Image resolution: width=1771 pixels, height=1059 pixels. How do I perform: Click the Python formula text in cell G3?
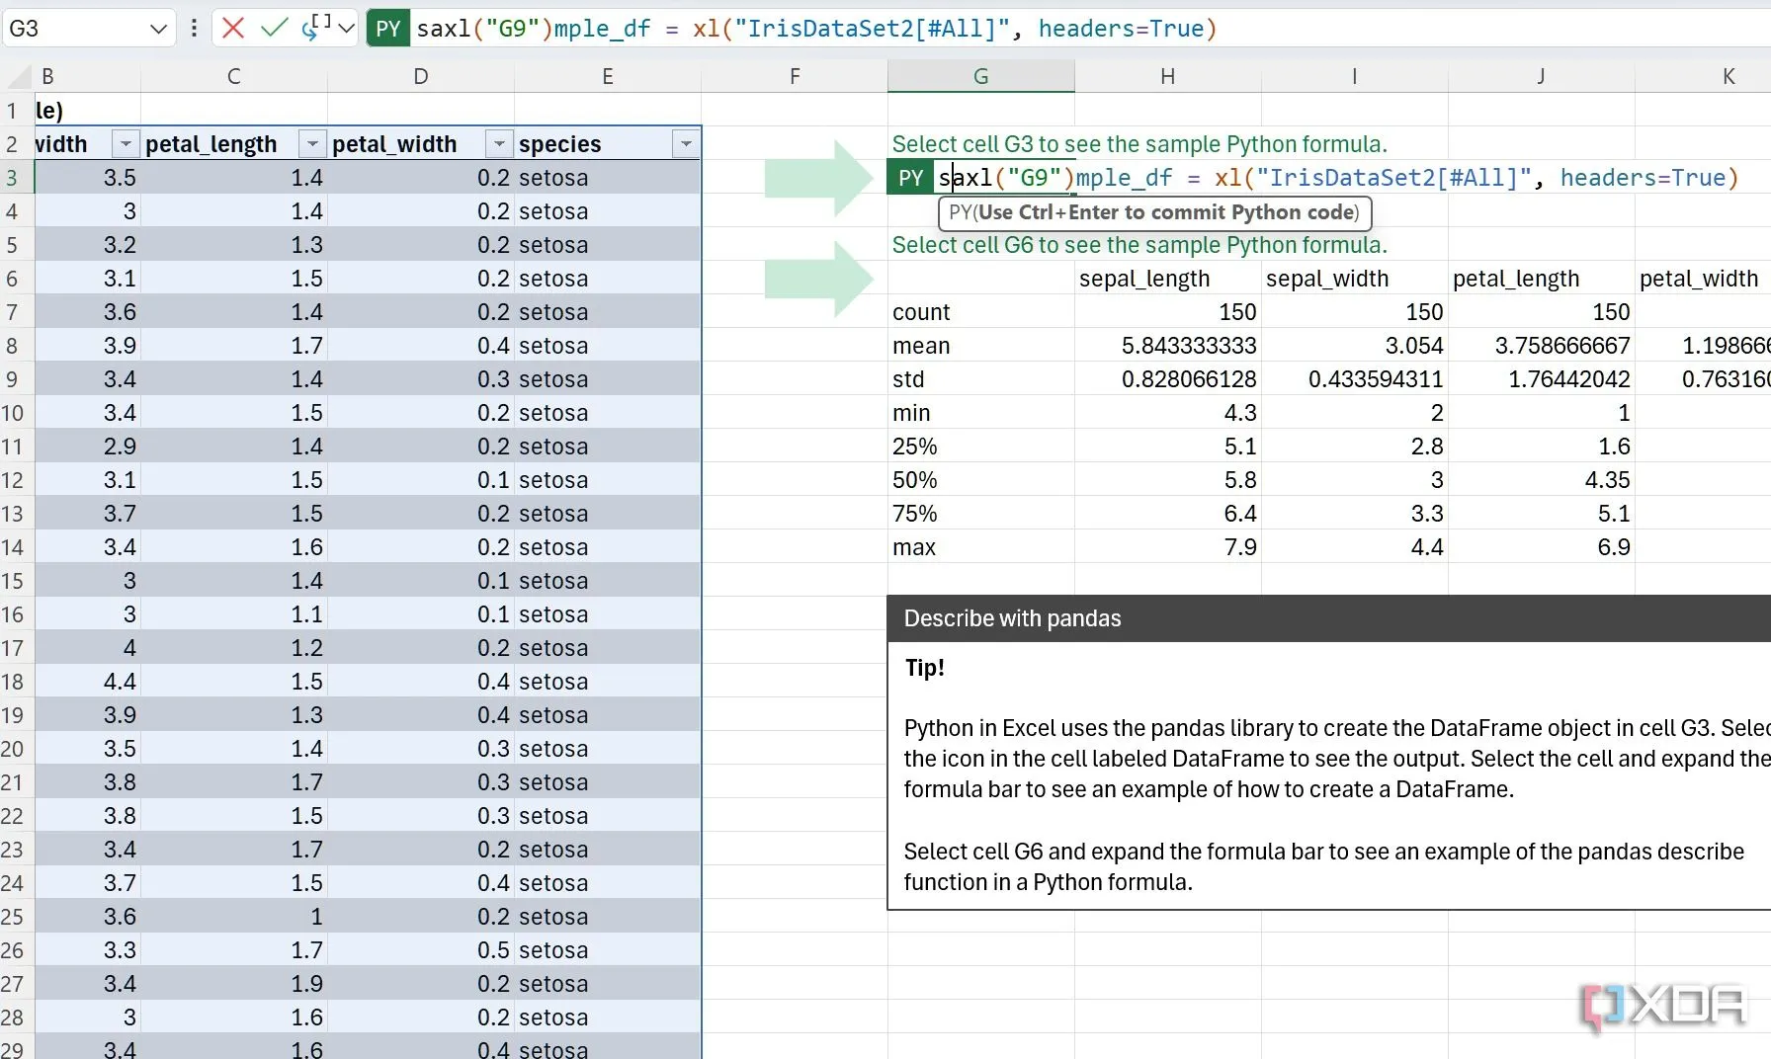1338,178
